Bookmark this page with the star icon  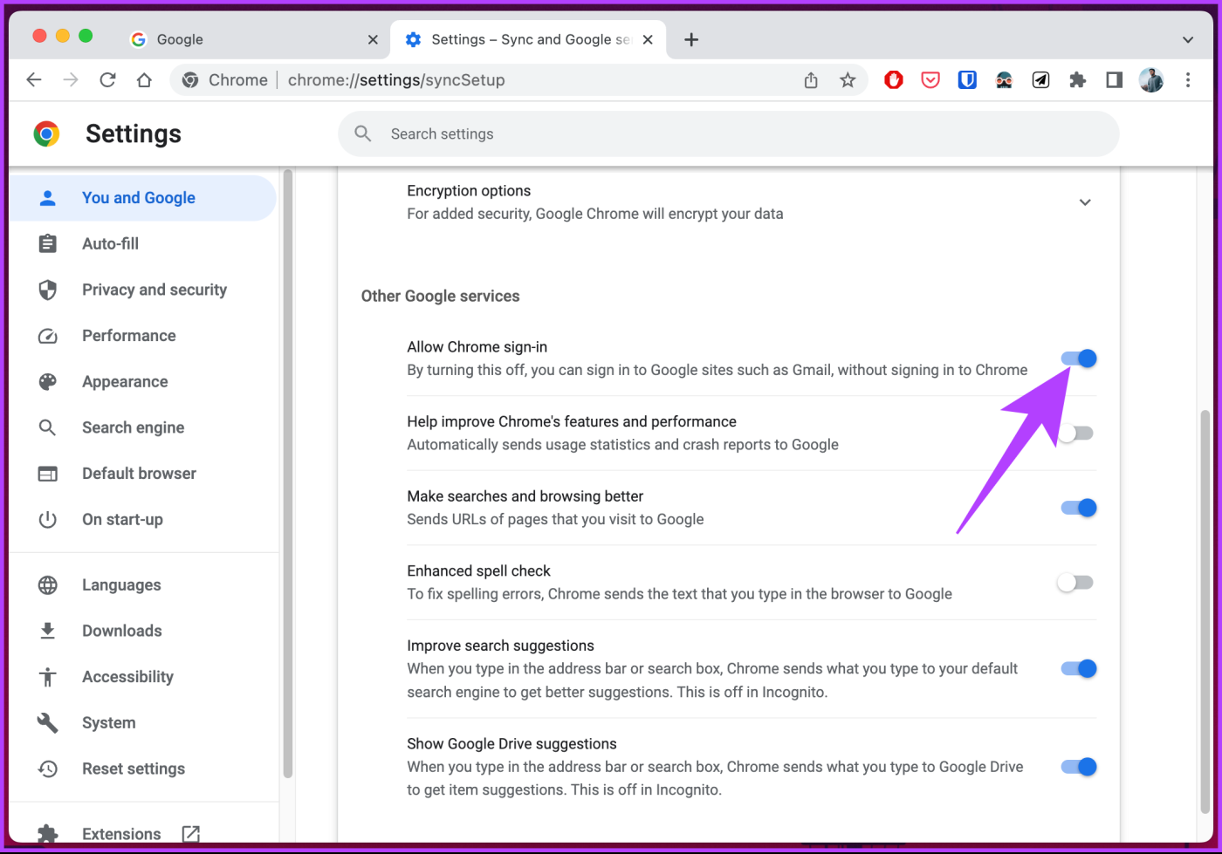click(x=848, y=79)
